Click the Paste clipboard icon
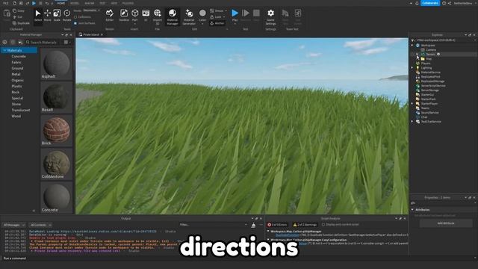Viewport: 478px width, 269px height. (x=7, y=13)
